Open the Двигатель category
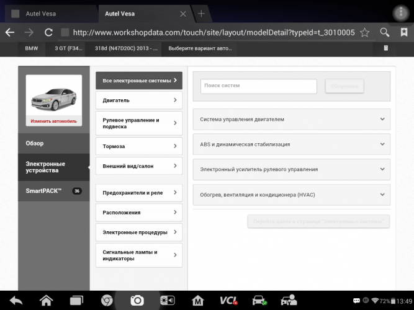This screenshot has width=414, height=310. 139,100
